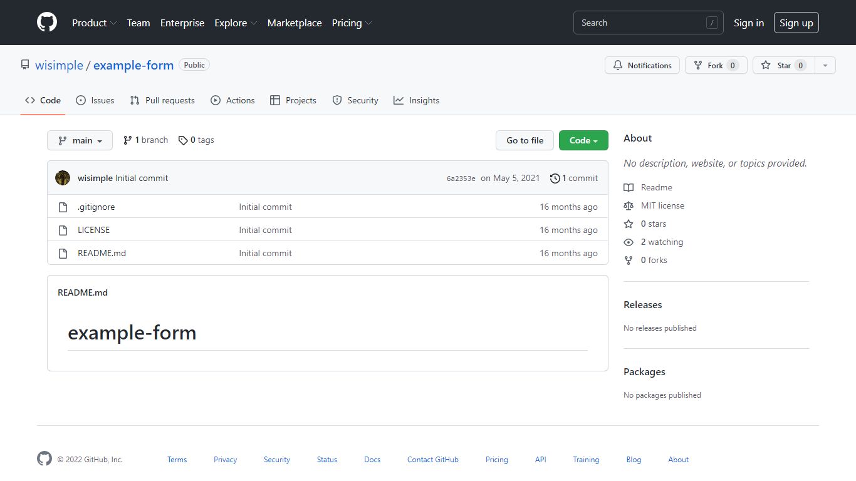Viewport: 856px width, 481px height.
Task: Open Marketplace from the header
Action: click(295, 23)
